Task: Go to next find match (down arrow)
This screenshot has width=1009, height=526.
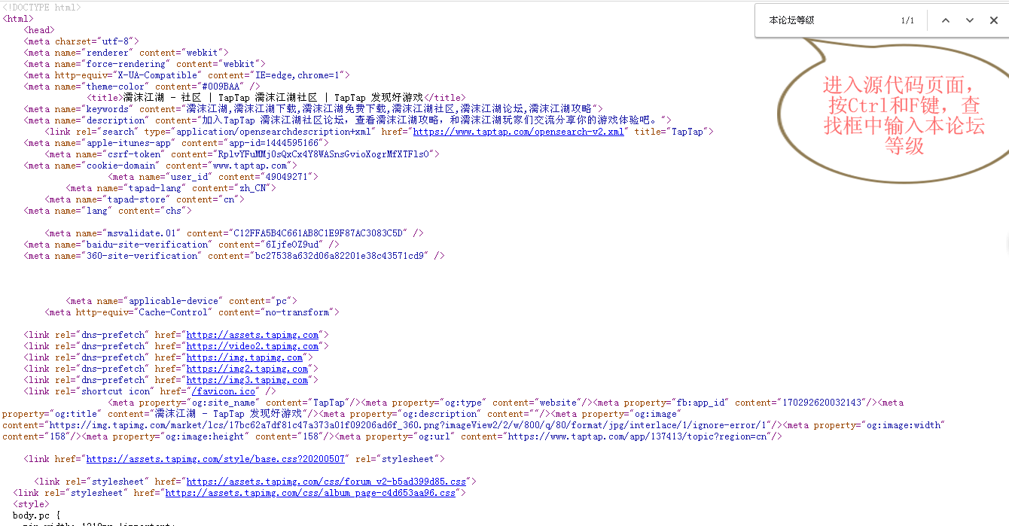Action: 970,20
